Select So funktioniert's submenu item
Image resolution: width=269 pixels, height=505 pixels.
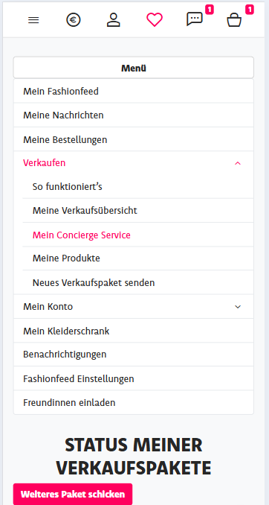click(x=138, y=186)
